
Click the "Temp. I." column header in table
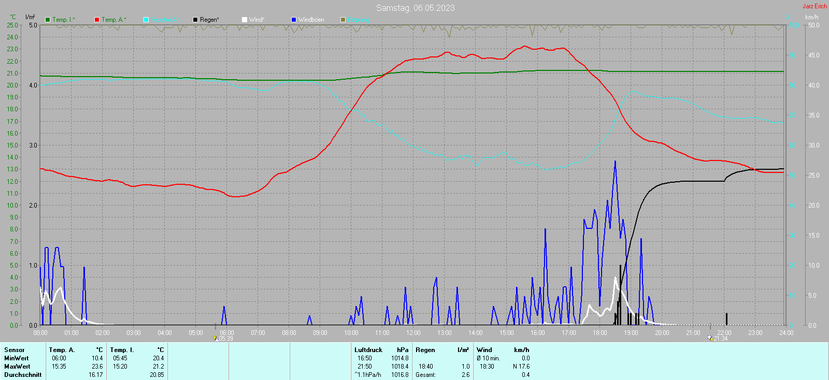pos(122,350)
